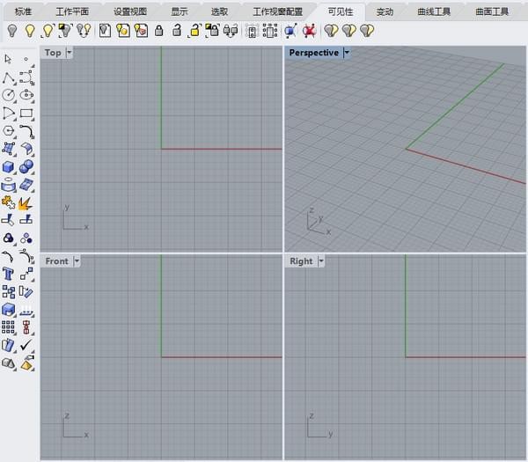
Task: Click the Front viewport title label
Action: [x=57, y=261]
